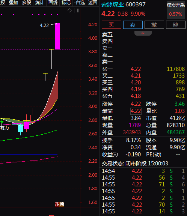
Task: Click the 最低 value 3.84
Action: click(136, 118)
